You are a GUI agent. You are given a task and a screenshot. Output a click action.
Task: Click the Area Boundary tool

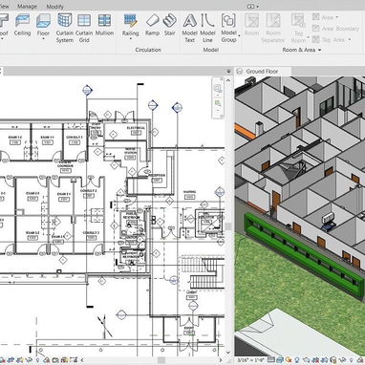point(335,29)
